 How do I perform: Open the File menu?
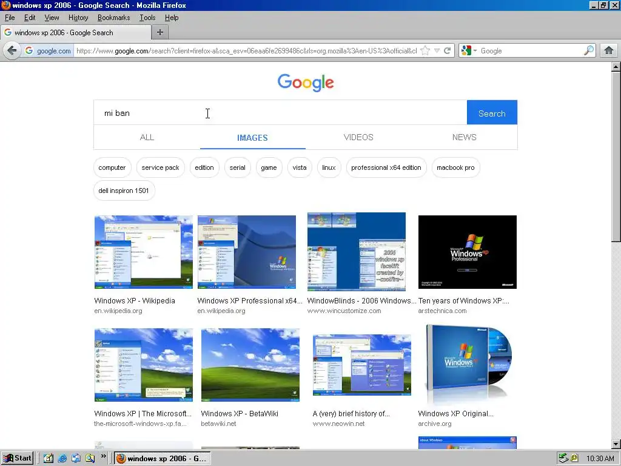(x=10, y=18)
